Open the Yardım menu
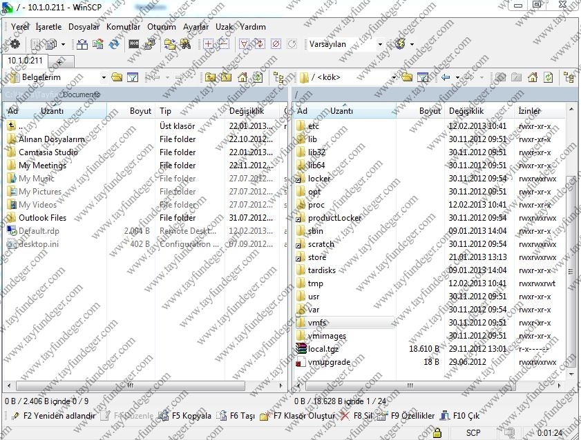The width and height of the screenshot is (581, 440). click(253, 27)
